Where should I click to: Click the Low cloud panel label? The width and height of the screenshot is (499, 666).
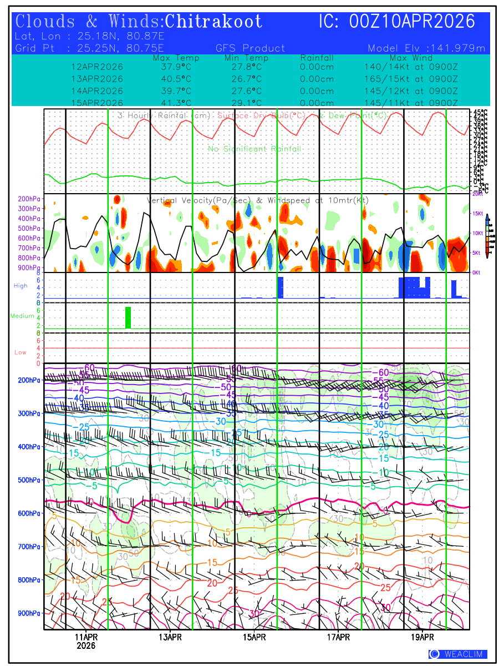[21, 352]
